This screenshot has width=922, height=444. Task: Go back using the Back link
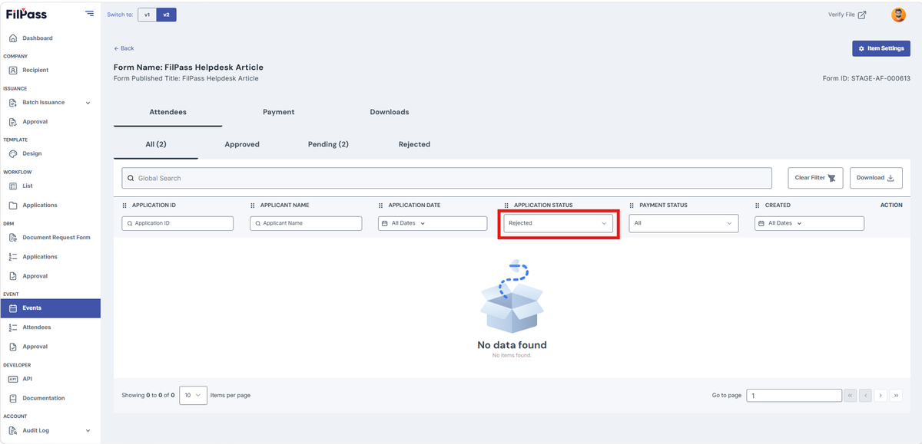124,48
